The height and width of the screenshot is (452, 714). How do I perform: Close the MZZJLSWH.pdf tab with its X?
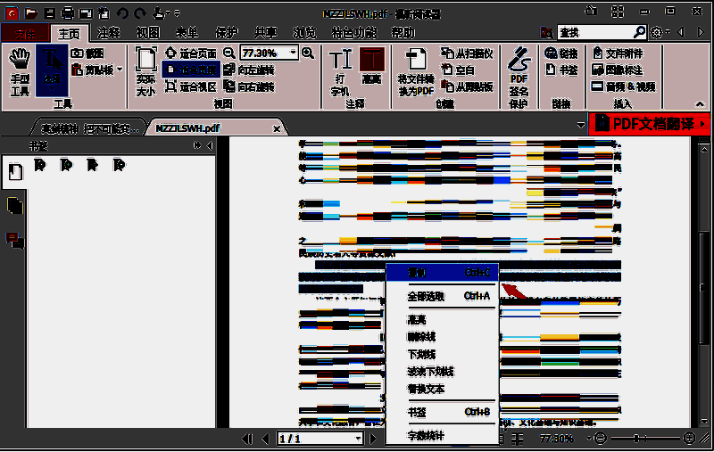pos(277,128)
